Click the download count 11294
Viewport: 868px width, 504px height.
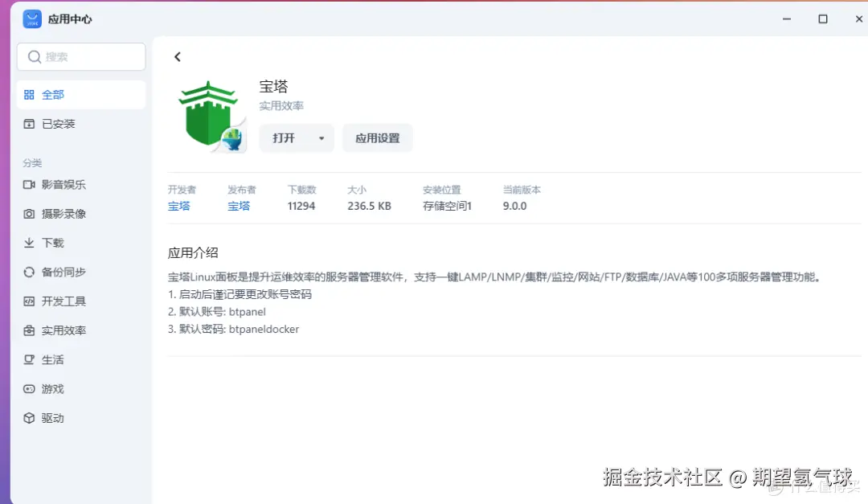coord(301,206)
